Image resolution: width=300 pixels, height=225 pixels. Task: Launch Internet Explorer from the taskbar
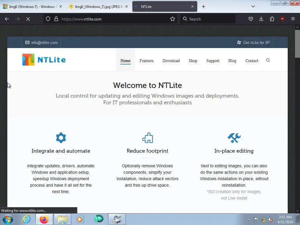[x=26, y=219]
